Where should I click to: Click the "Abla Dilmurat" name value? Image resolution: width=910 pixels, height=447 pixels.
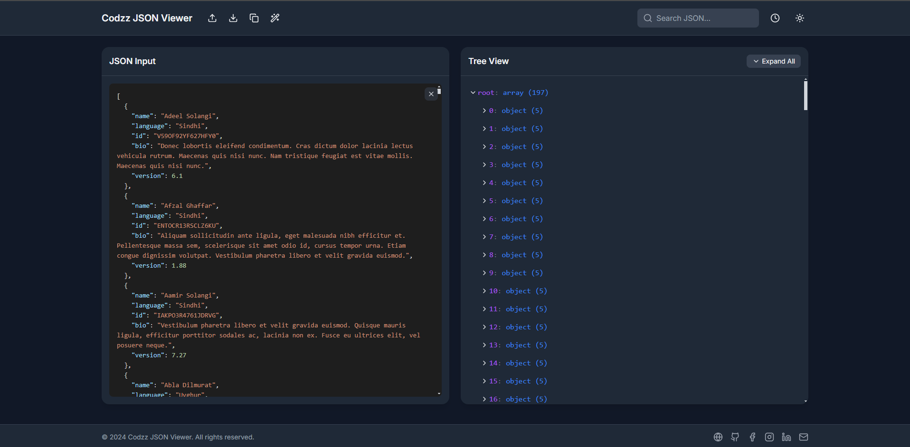click(188, 385)
